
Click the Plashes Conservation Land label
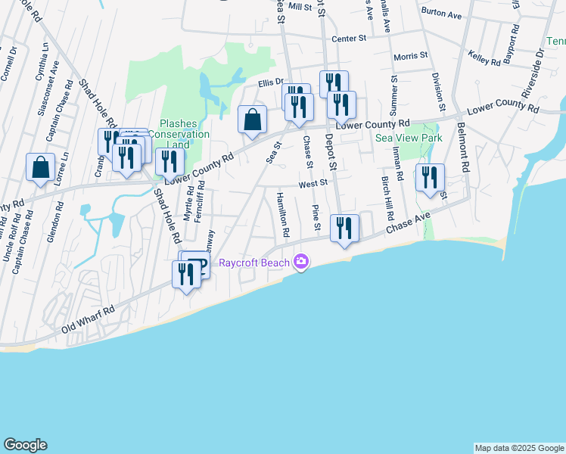tap(179, 134)
